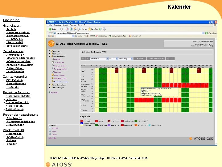Screen dimensions: 222x167
Task: Select Kalender item under Informationen tree
Action: 57,59
